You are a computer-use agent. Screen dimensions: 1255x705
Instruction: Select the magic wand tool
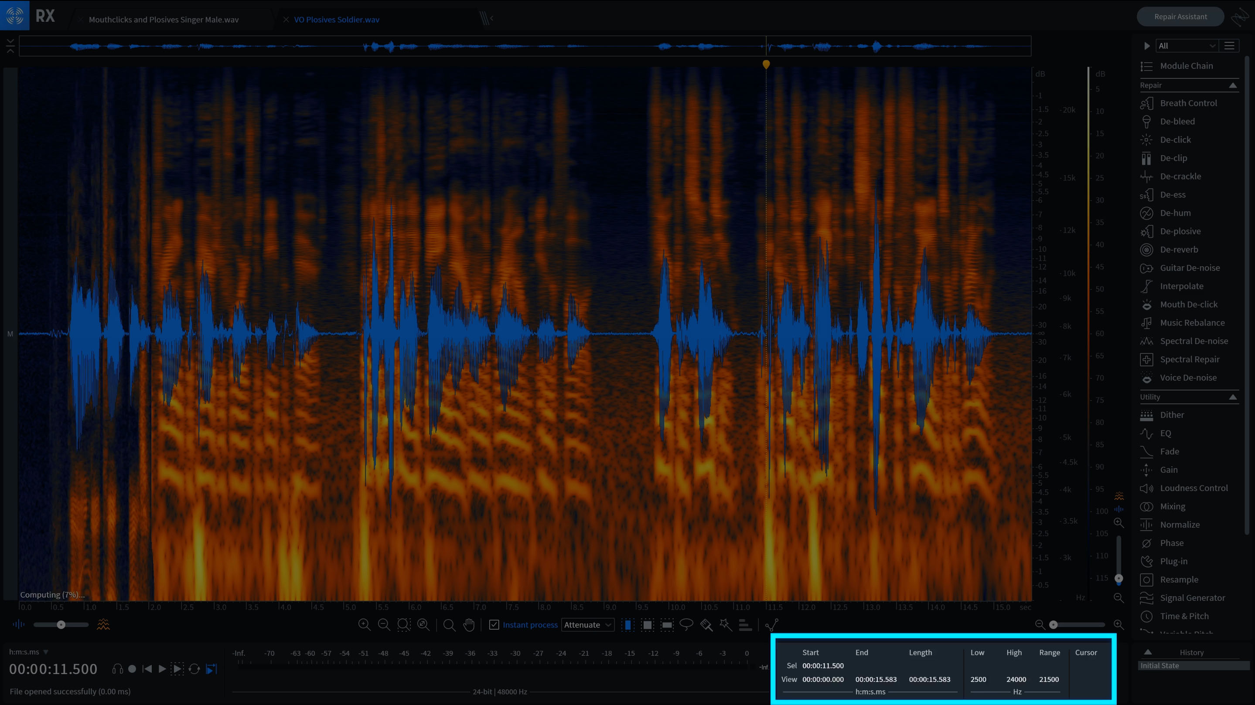click(726, 625)
